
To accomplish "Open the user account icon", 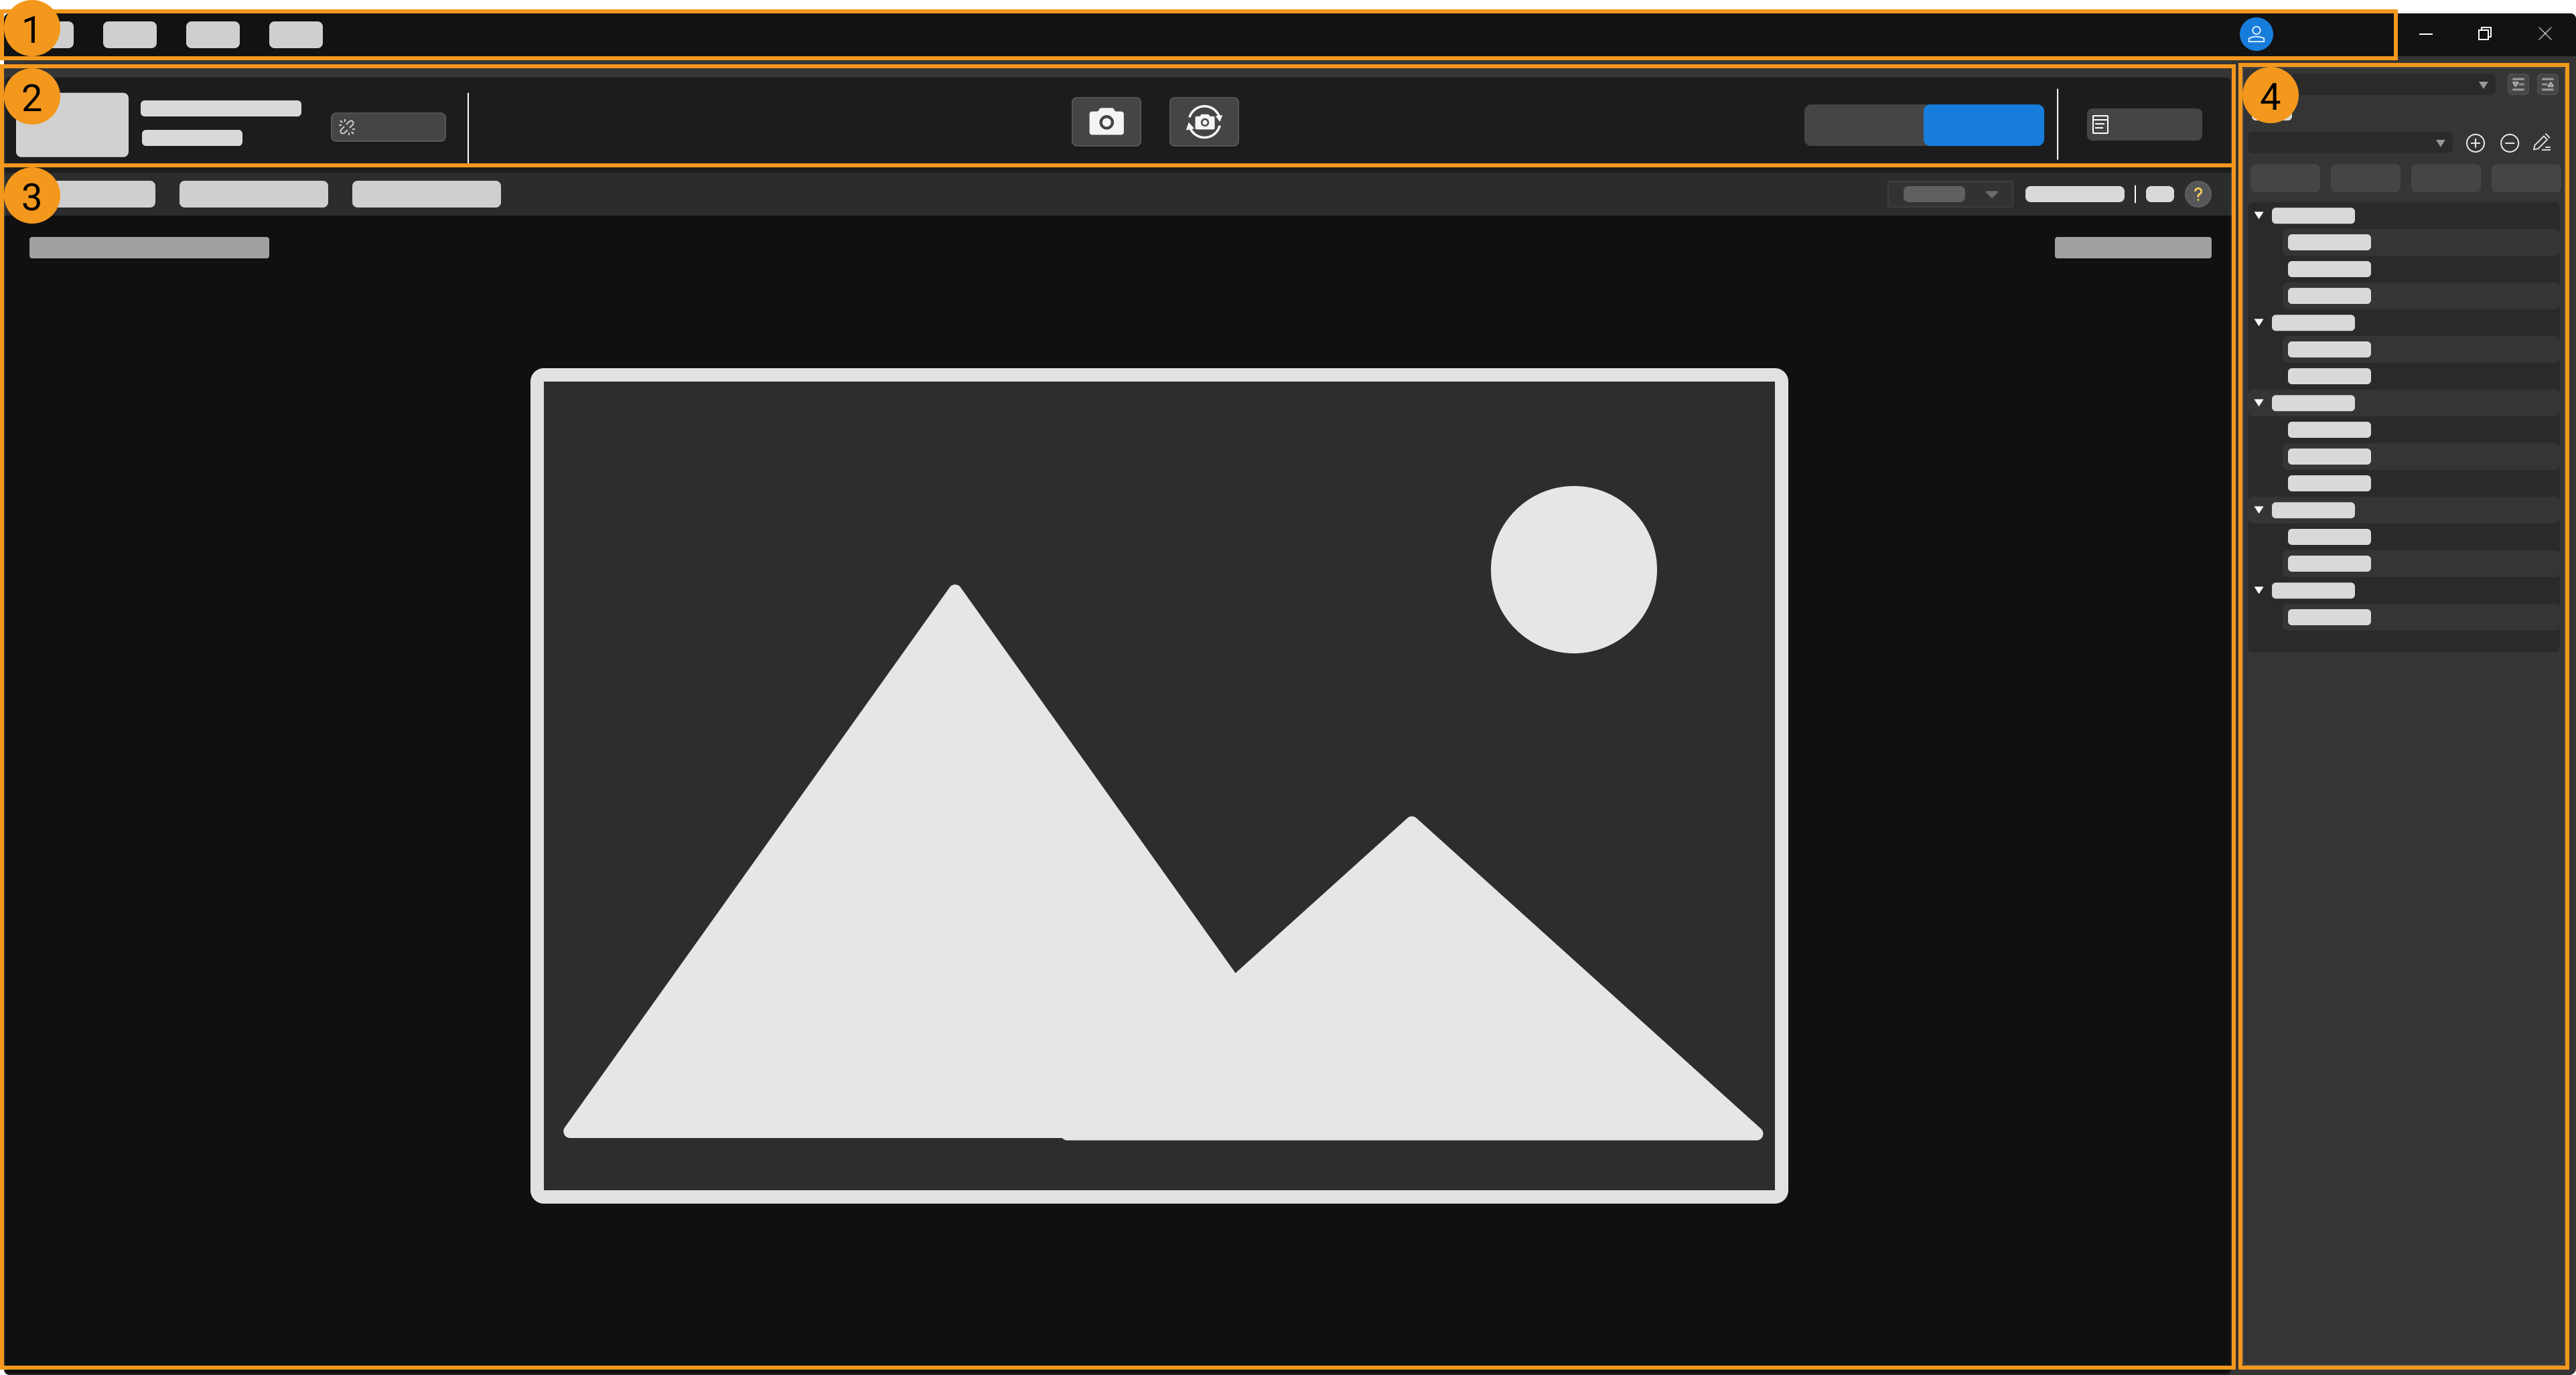I will pyautogui.click(x=2257, y=33).
